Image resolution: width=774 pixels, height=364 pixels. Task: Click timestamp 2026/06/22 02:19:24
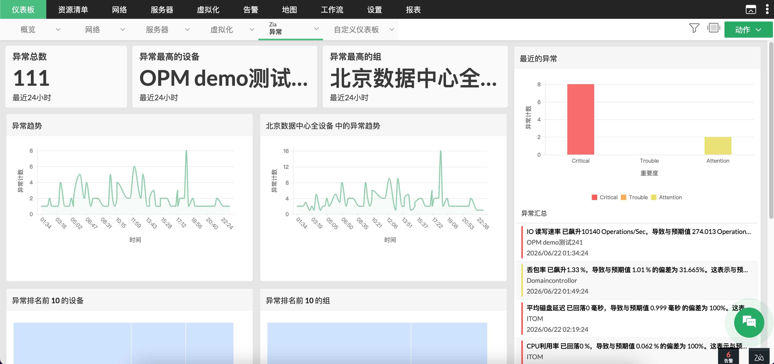(557, 329)
